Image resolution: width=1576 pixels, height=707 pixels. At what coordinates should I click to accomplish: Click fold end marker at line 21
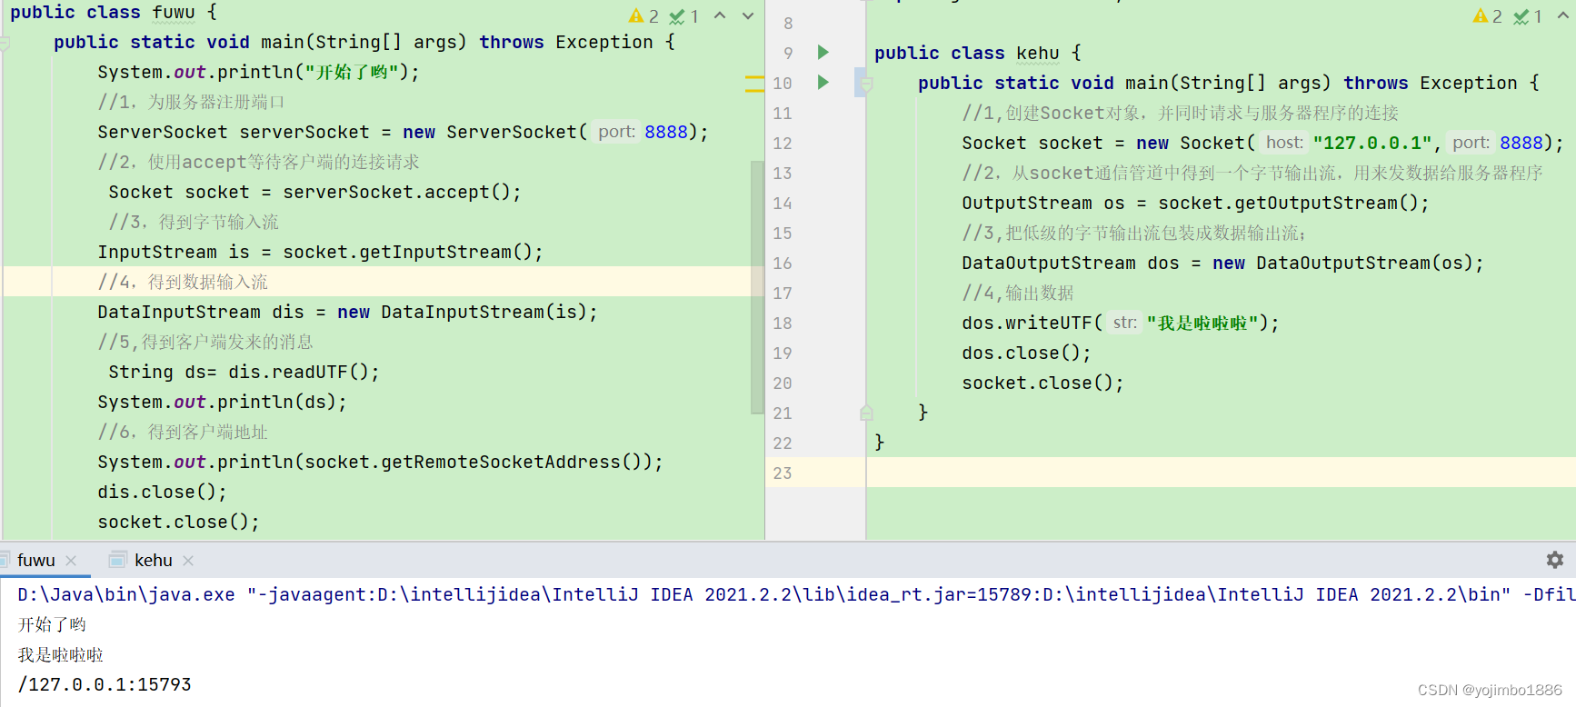click(866, 413)
